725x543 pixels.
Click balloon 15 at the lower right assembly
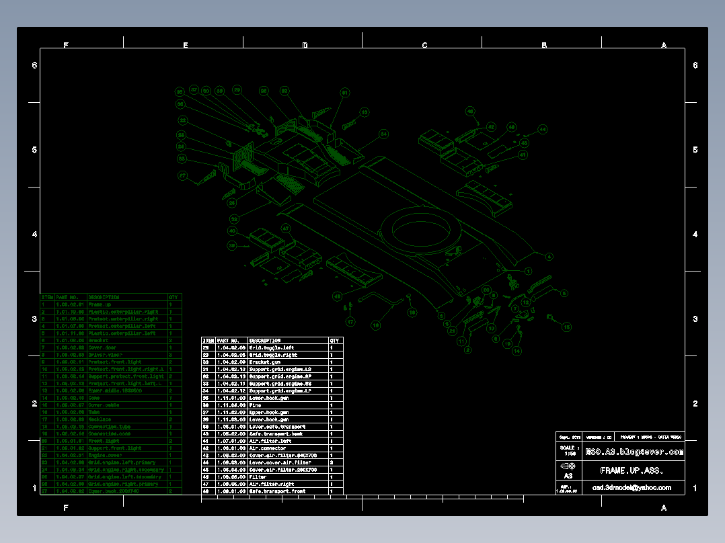[x=567, y=326]
